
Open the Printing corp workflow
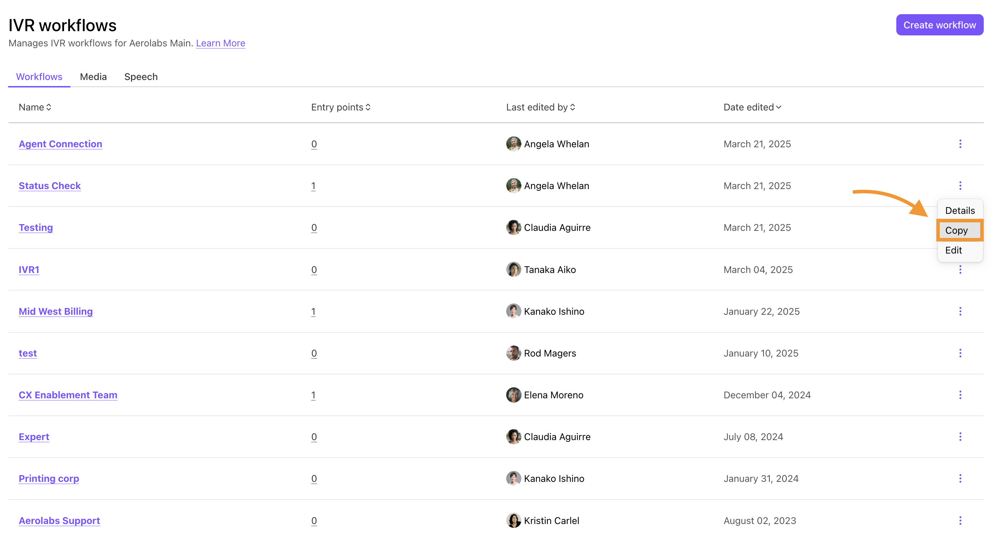pyautogui.click(x=49, y=478)
